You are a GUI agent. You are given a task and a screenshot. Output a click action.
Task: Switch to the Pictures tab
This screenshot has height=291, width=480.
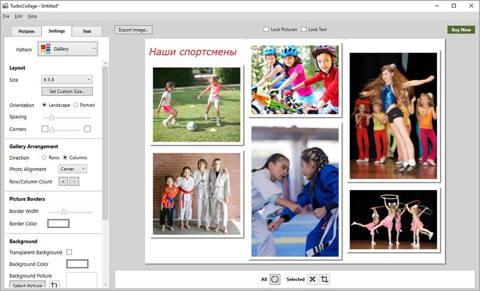[26, 31]
